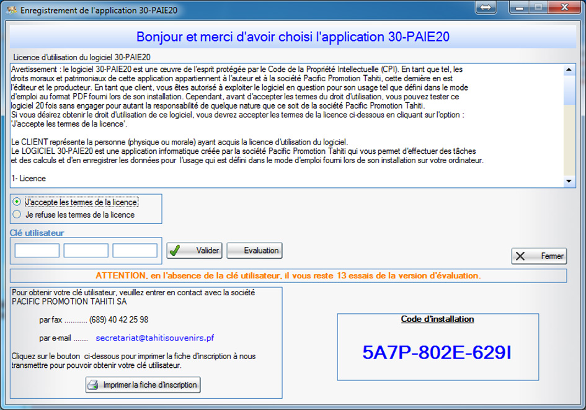Image resolution: width=586 pixels, height=410 pixels.
Task: Click 'Imprimer la fiche d'inscription' button
Action: pos(143,385)
